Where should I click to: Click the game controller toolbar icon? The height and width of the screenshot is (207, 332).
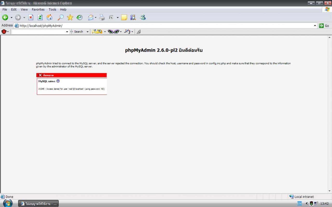127,32
